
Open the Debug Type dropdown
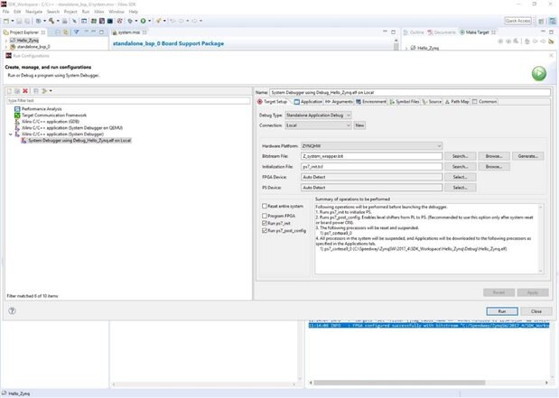[x=319, y=116]
